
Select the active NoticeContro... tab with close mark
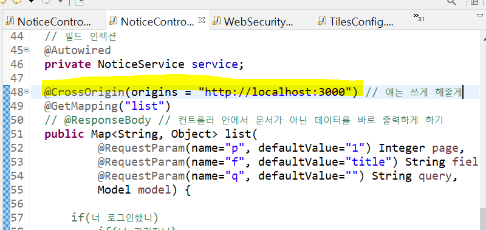click(x=157, y=21)
